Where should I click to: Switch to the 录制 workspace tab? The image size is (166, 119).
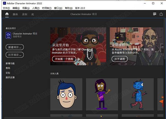(x=25, y=14)
